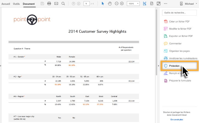The image size is (199, 123).
Task: Select the hand pan tool
Action: coord(110,4)
